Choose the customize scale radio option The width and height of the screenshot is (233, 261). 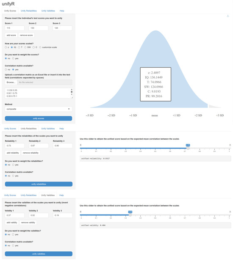tap(40, 47)
